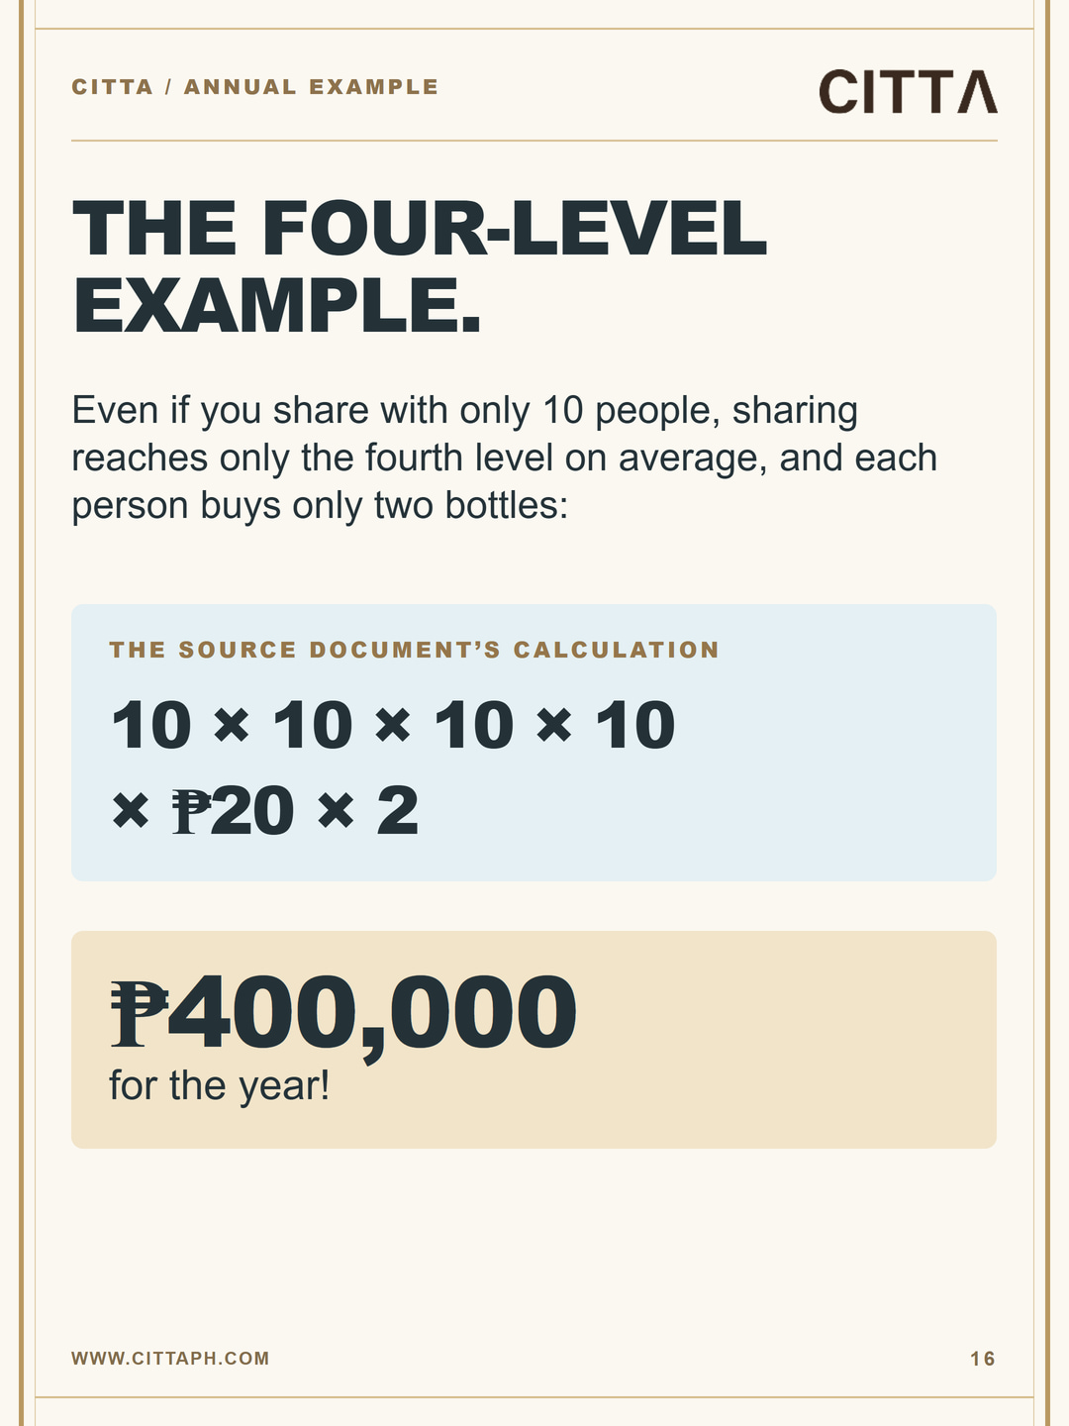Viewport: 1069px width, 1426px height.
Task: Click the 'THE FOUR-LEVEL' headline line
Action: (x=420, y=229)
